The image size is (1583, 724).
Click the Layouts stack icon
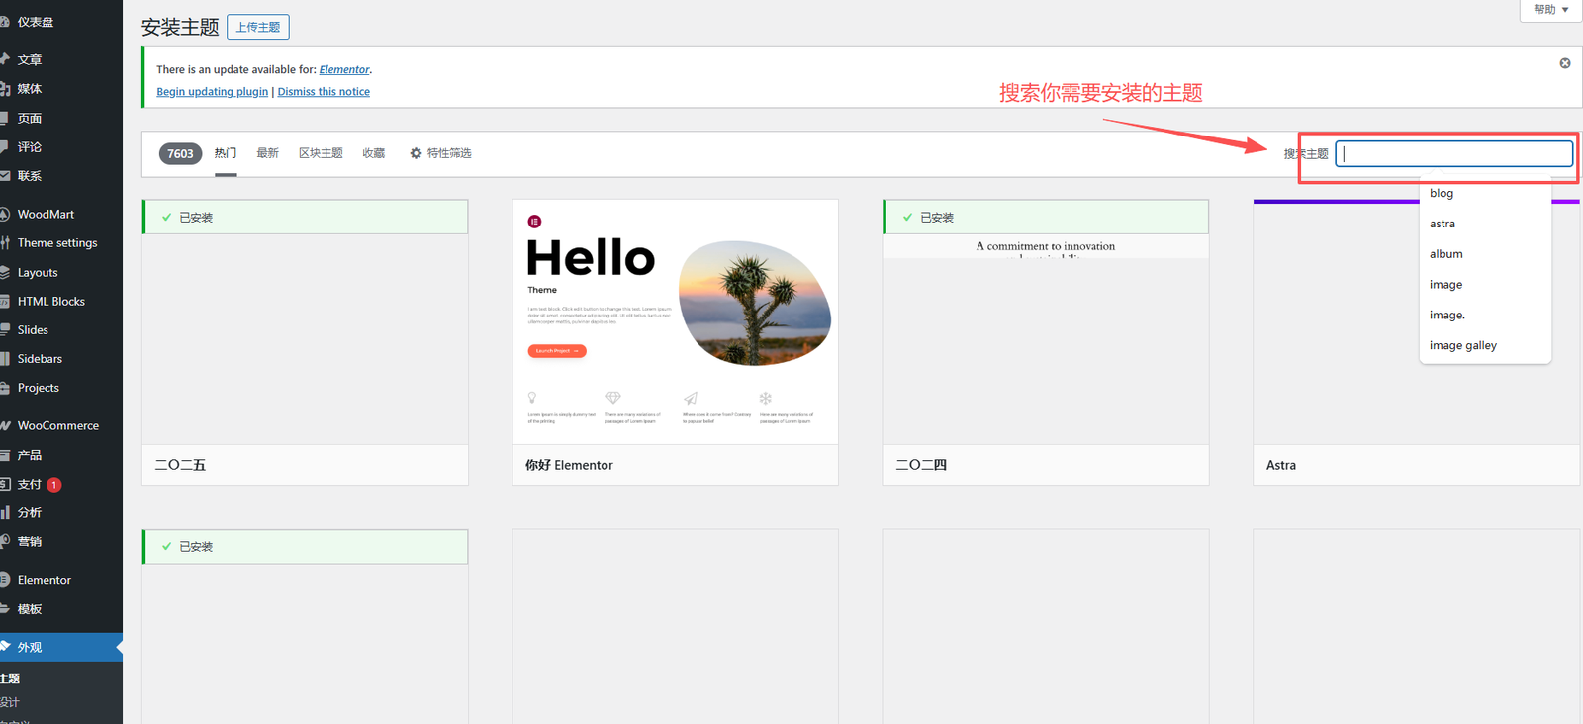tap(5, 273)
